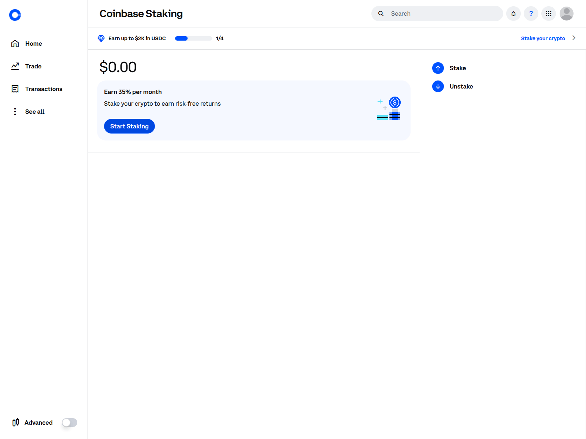Viewport: 586px width, 439px height.
Task: Expand the banner chevron arrow
Action: [x=574, y=38]
